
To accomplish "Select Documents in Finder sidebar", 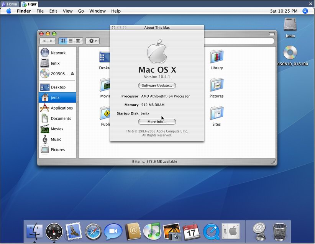I will pos(57,118).
